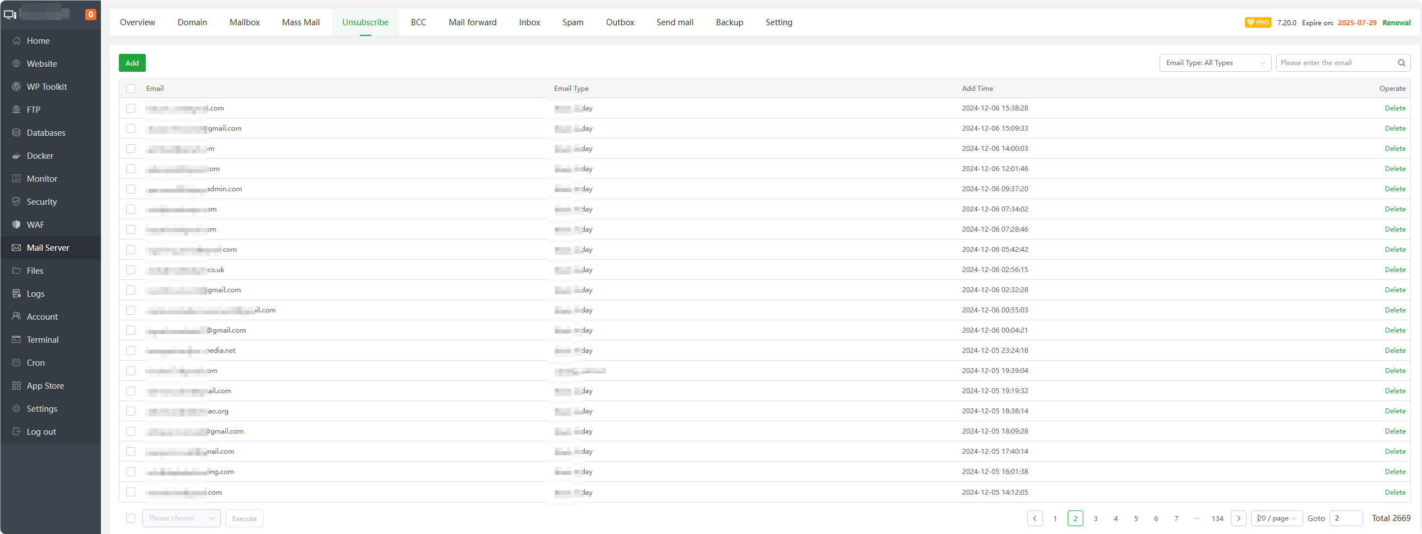Jump to last page 134
Screen dimensions: 1422x534
click(x=1217, y=518)
